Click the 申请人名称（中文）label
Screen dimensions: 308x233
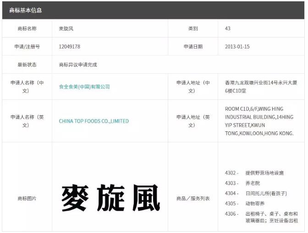(x=27, y=87)
